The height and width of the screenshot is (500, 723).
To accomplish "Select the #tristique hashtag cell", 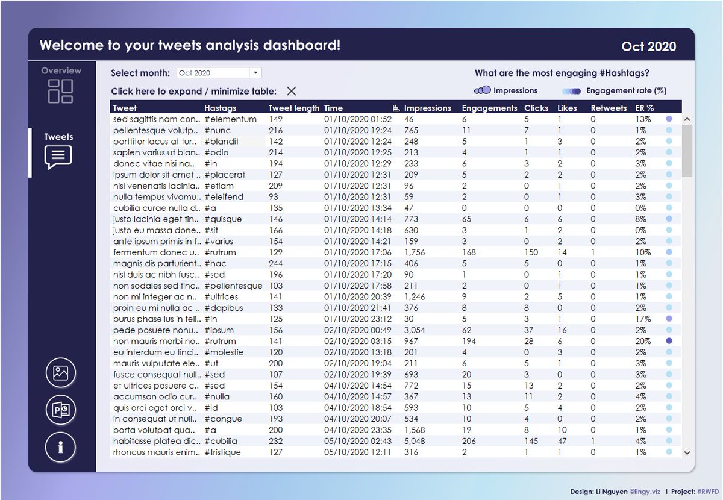I will point(222,452).
